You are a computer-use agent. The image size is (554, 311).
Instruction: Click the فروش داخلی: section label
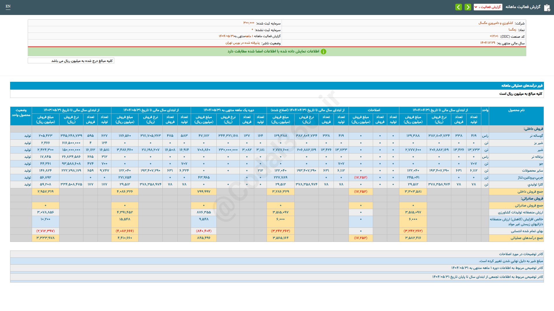pyautogui.click(x=533, y=129)
